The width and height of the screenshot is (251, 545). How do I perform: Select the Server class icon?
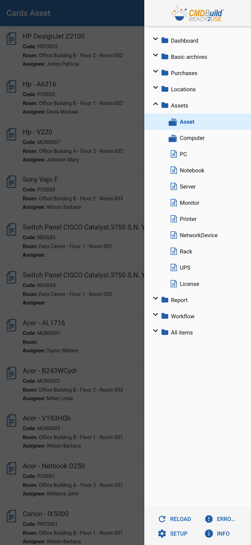pyautogui.click(x=173, y=186)
